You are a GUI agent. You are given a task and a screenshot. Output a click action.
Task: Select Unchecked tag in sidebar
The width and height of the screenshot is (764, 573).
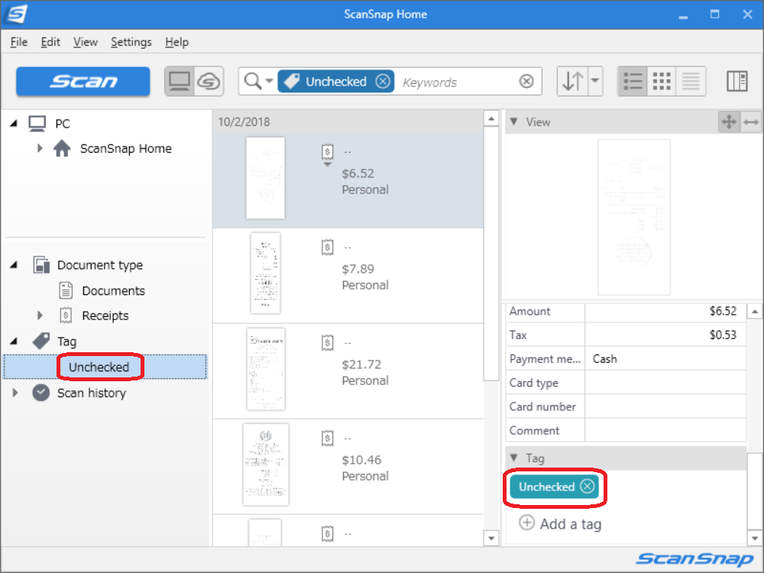(99, 367)
